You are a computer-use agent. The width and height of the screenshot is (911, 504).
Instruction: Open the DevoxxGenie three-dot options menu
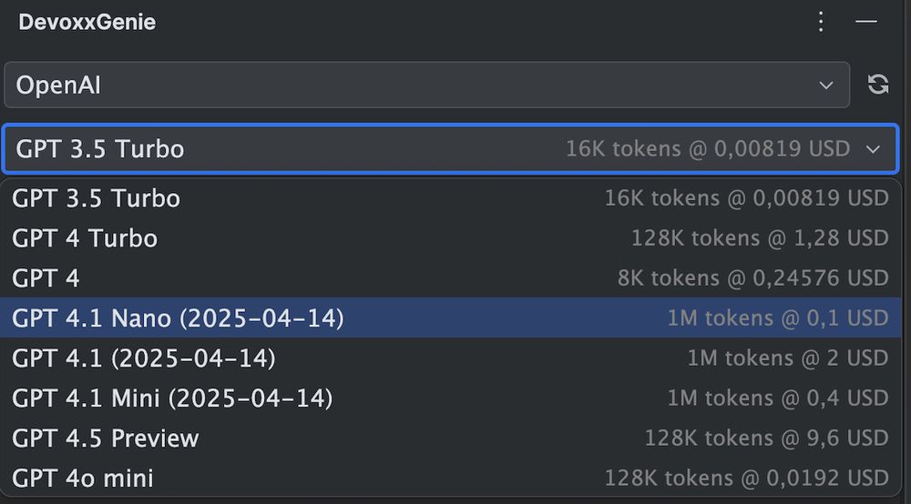coord(821,22)
